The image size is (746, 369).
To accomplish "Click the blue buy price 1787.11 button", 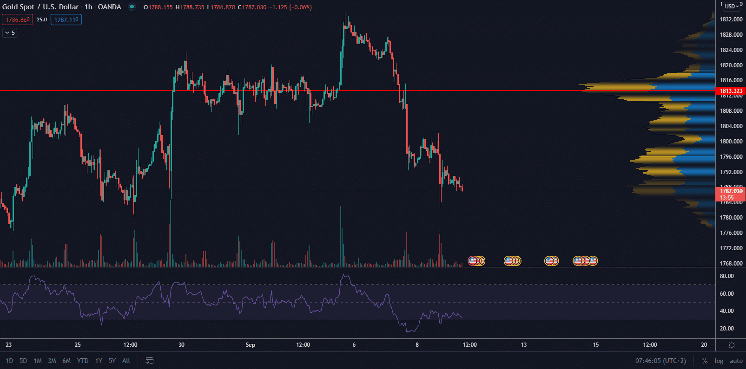I will click(x=66, y=19).
